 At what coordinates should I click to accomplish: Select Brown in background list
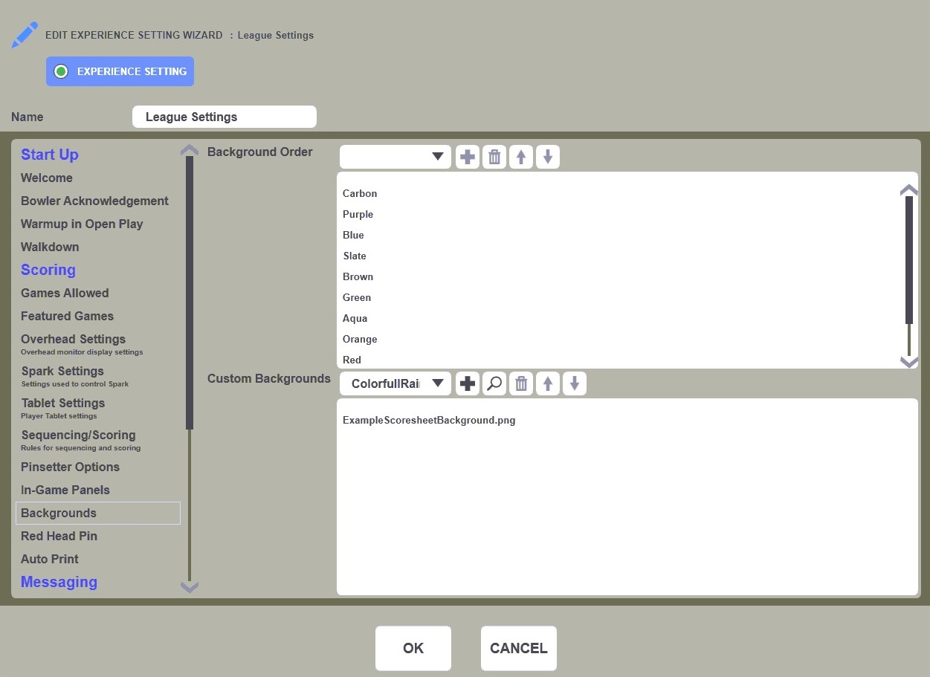click(358, 276)
